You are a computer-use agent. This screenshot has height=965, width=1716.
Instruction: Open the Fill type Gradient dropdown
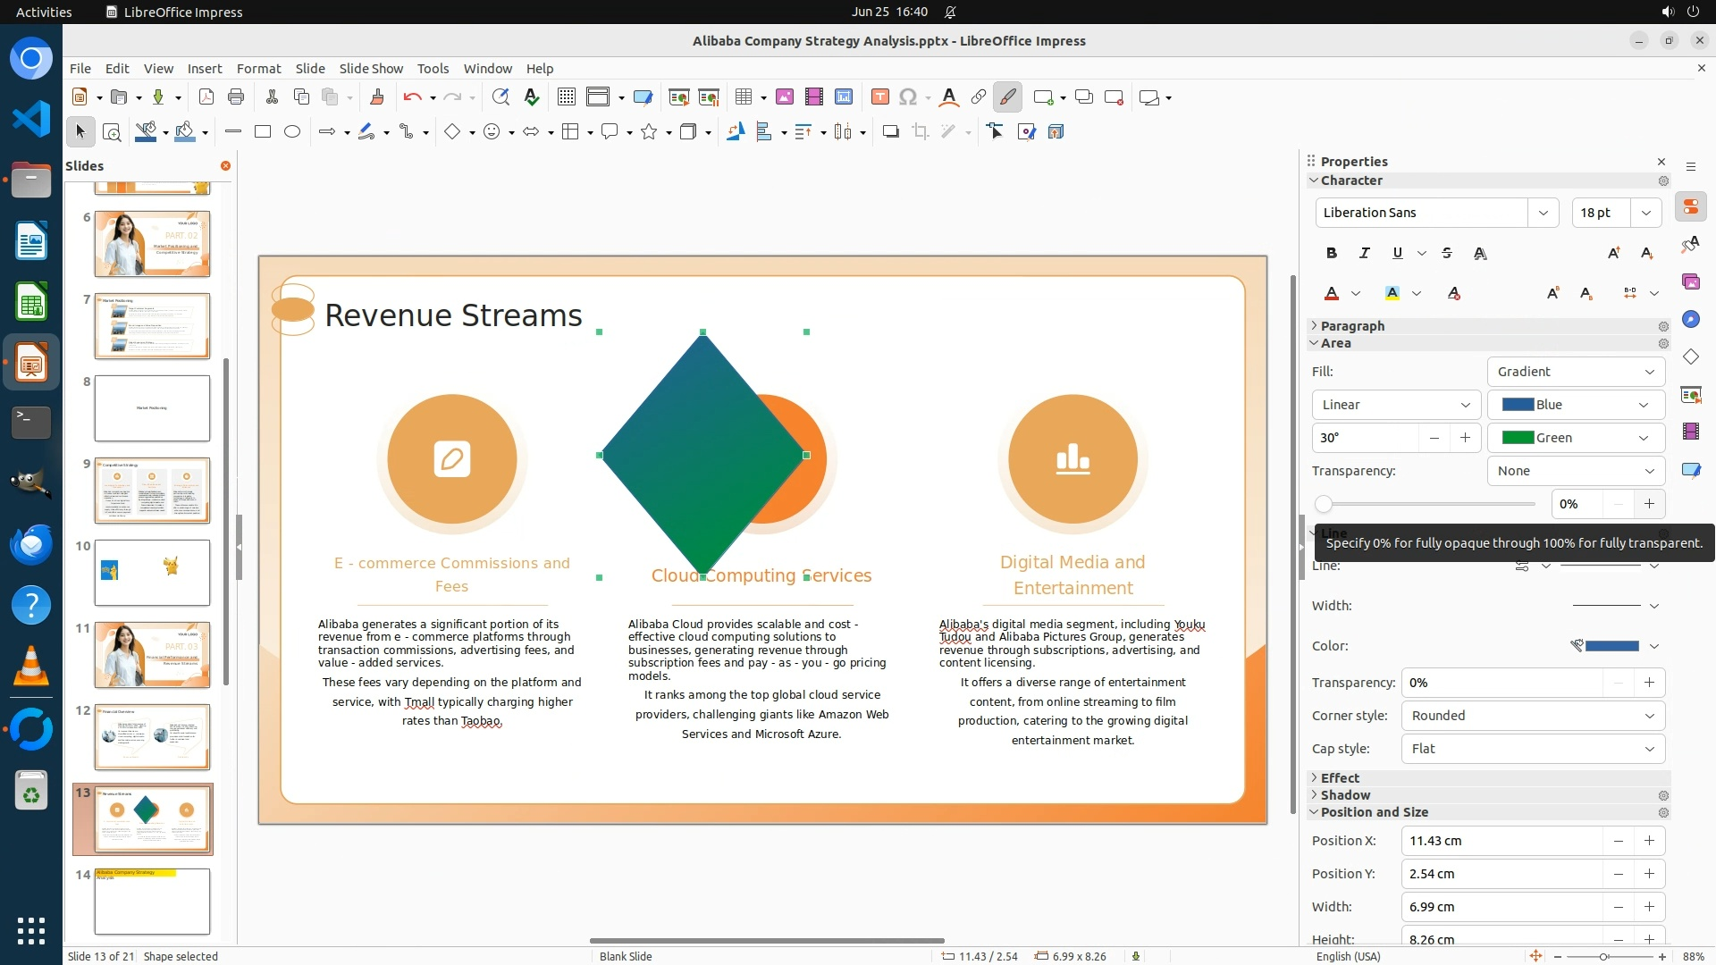point(1576,372)
